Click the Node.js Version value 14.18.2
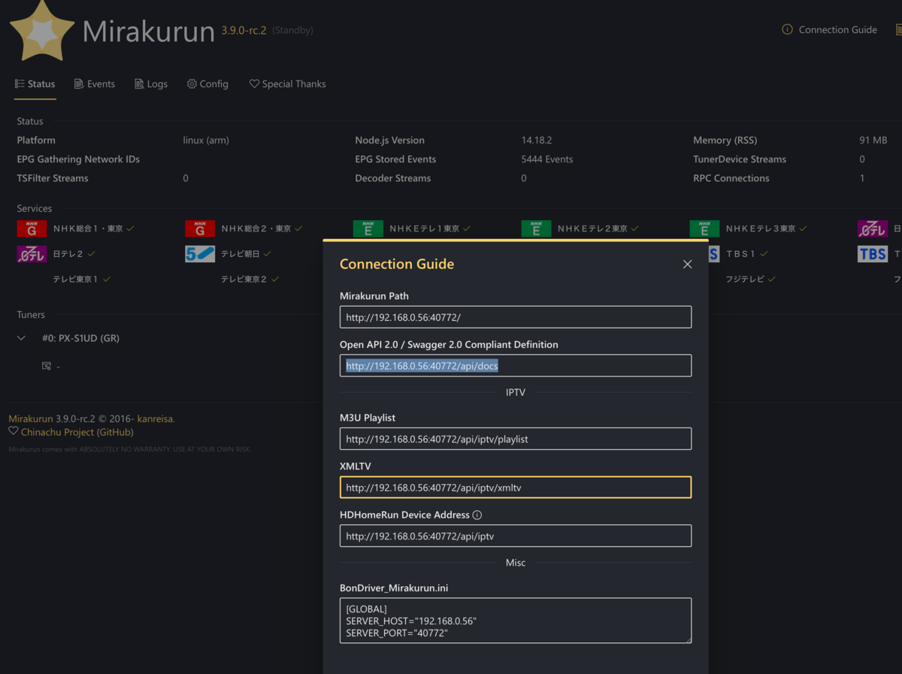 (x=537, y=141)
